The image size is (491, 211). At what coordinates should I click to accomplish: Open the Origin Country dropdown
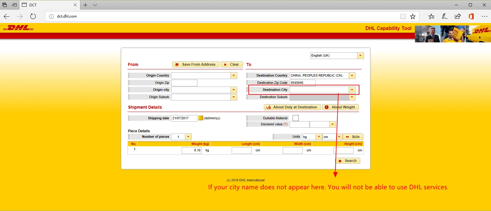click(x=234, y=76)
